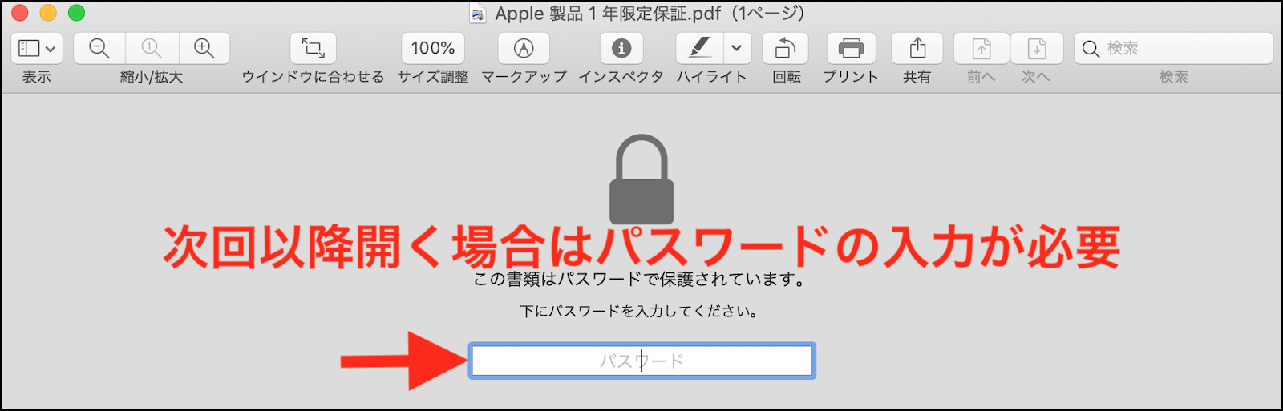Click the fit to window icon
Viewport: 1283px width, 411px height.
click(313, 49)
